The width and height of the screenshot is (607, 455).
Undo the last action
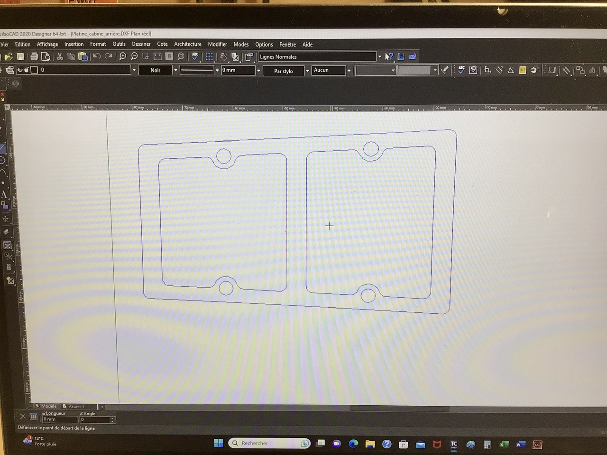point(97,56)
